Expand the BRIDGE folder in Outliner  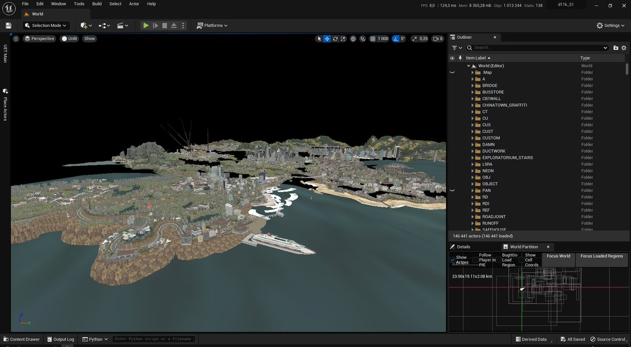[473, 86]
